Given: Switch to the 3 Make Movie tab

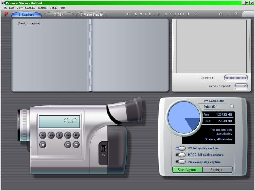Looking at the screenshot, I should [91, 15].
